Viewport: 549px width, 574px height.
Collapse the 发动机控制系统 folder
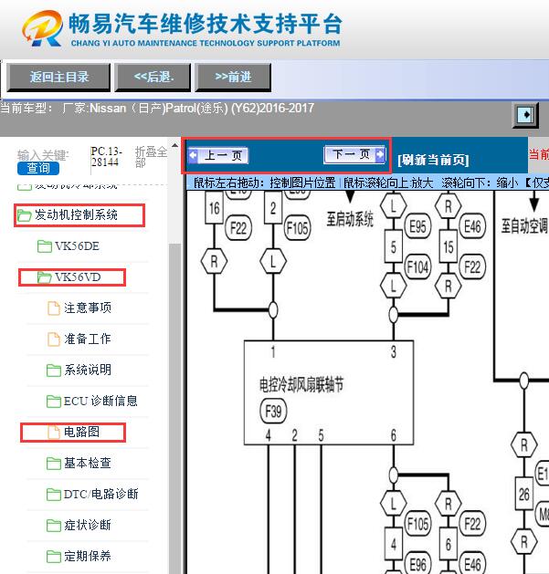click(76, 214)
